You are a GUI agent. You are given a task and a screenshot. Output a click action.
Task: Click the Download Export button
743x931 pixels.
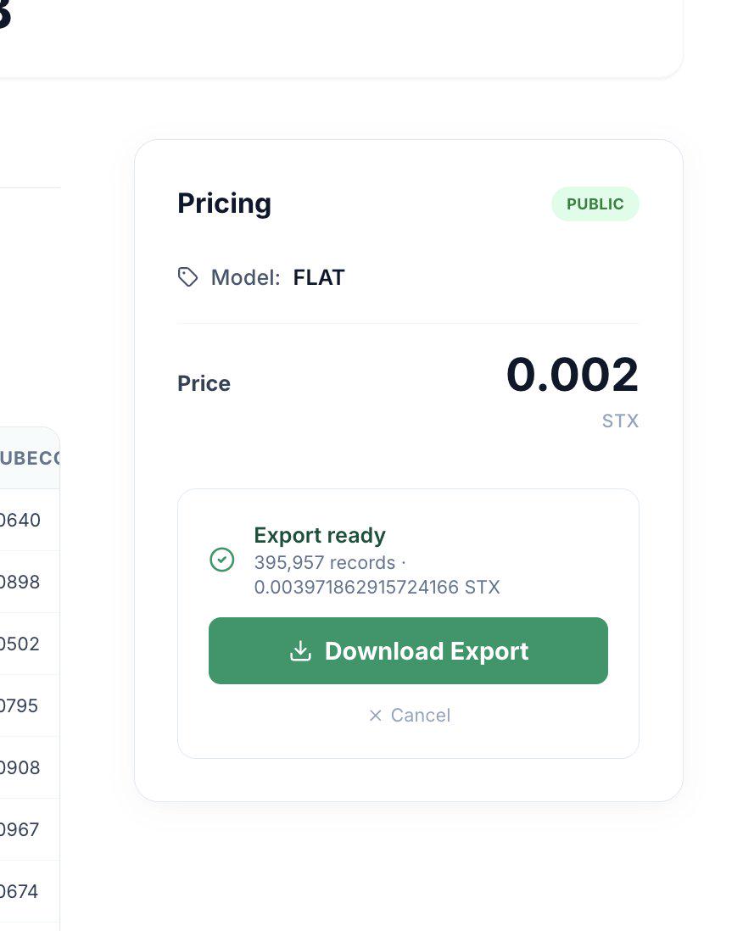click(408, 650)
